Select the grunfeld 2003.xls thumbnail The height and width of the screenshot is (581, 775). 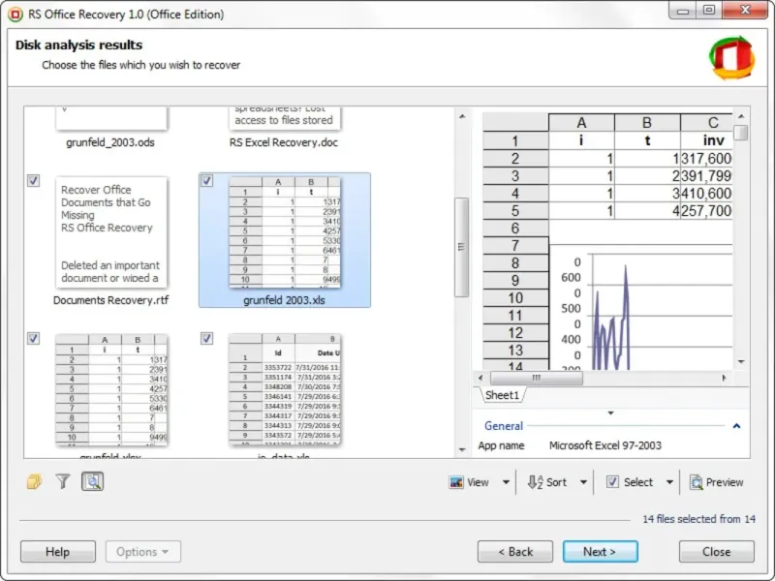pos(285,232)
